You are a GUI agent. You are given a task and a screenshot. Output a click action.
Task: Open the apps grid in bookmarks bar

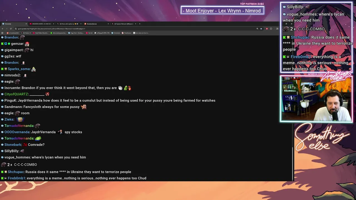tap(3, 33)
